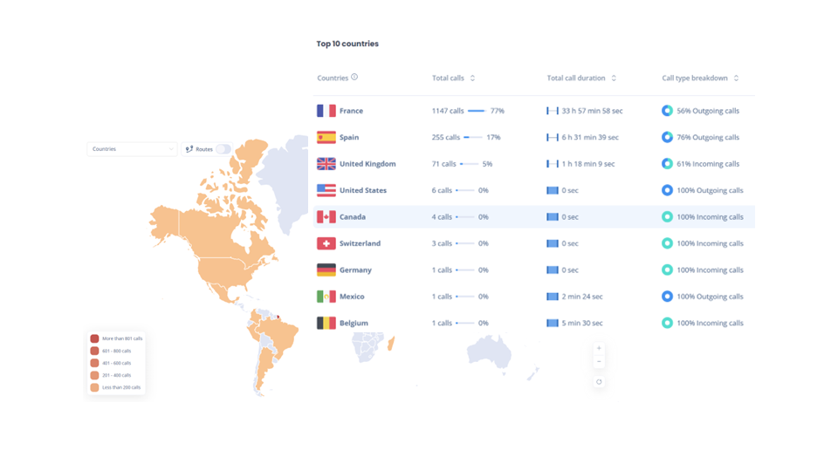838x471 pixels.
Task: Click the "Top 10 countries" heading
Action: tap(347, 44)
